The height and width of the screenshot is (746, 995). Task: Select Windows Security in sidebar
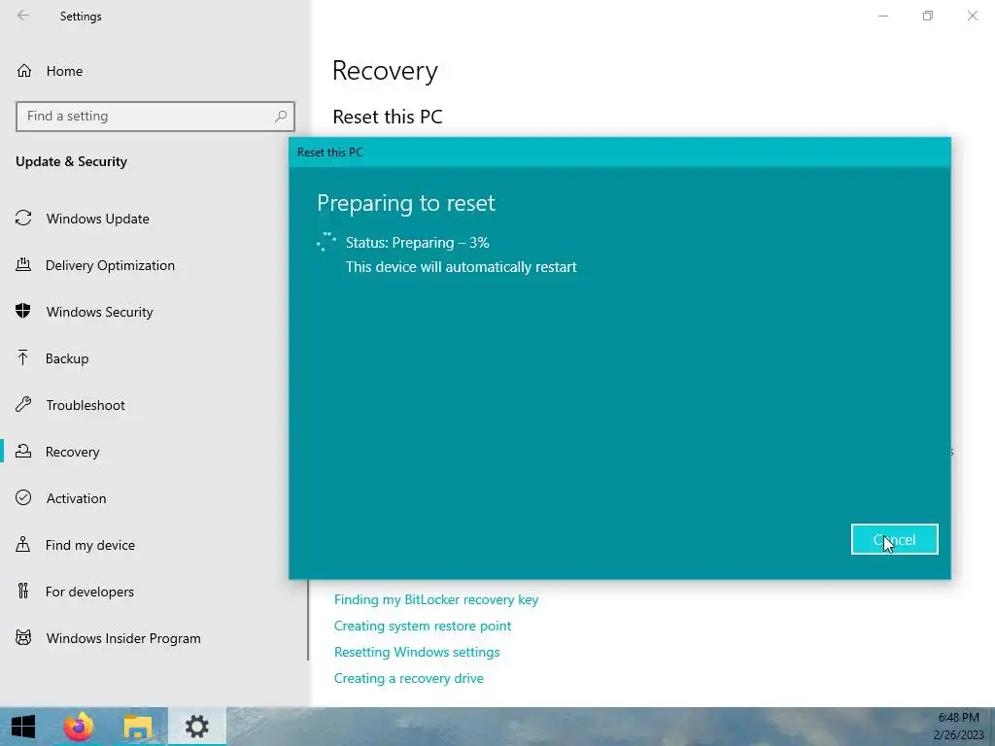click(x=100, y=312)
